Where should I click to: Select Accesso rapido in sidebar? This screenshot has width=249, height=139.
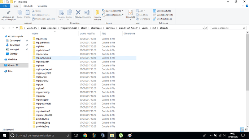(x=14, y=36)
